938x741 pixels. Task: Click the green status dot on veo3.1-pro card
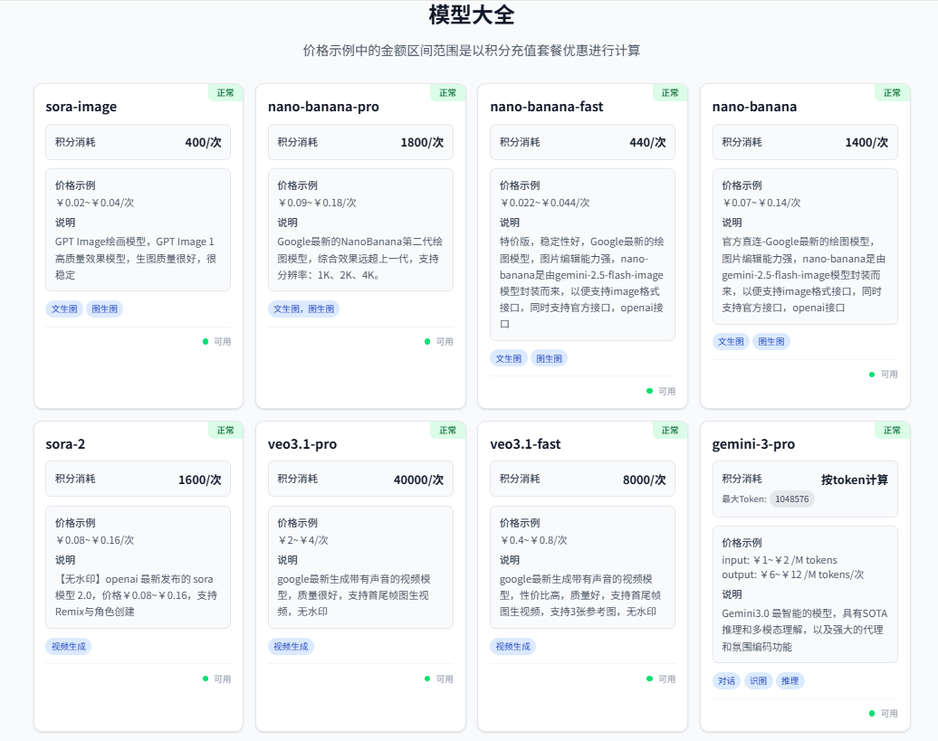pos(427,679)
